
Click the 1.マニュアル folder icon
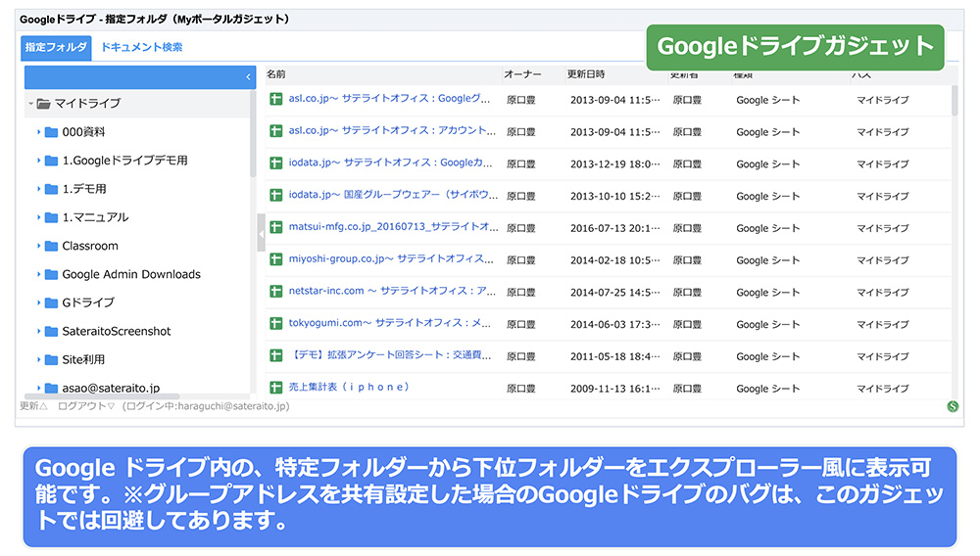coord(51,217)
